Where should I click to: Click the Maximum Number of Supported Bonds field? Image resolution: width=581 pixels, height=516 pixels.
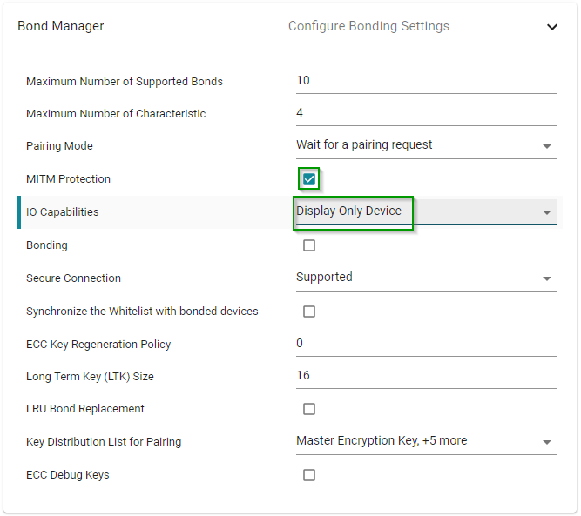(425, 81)
